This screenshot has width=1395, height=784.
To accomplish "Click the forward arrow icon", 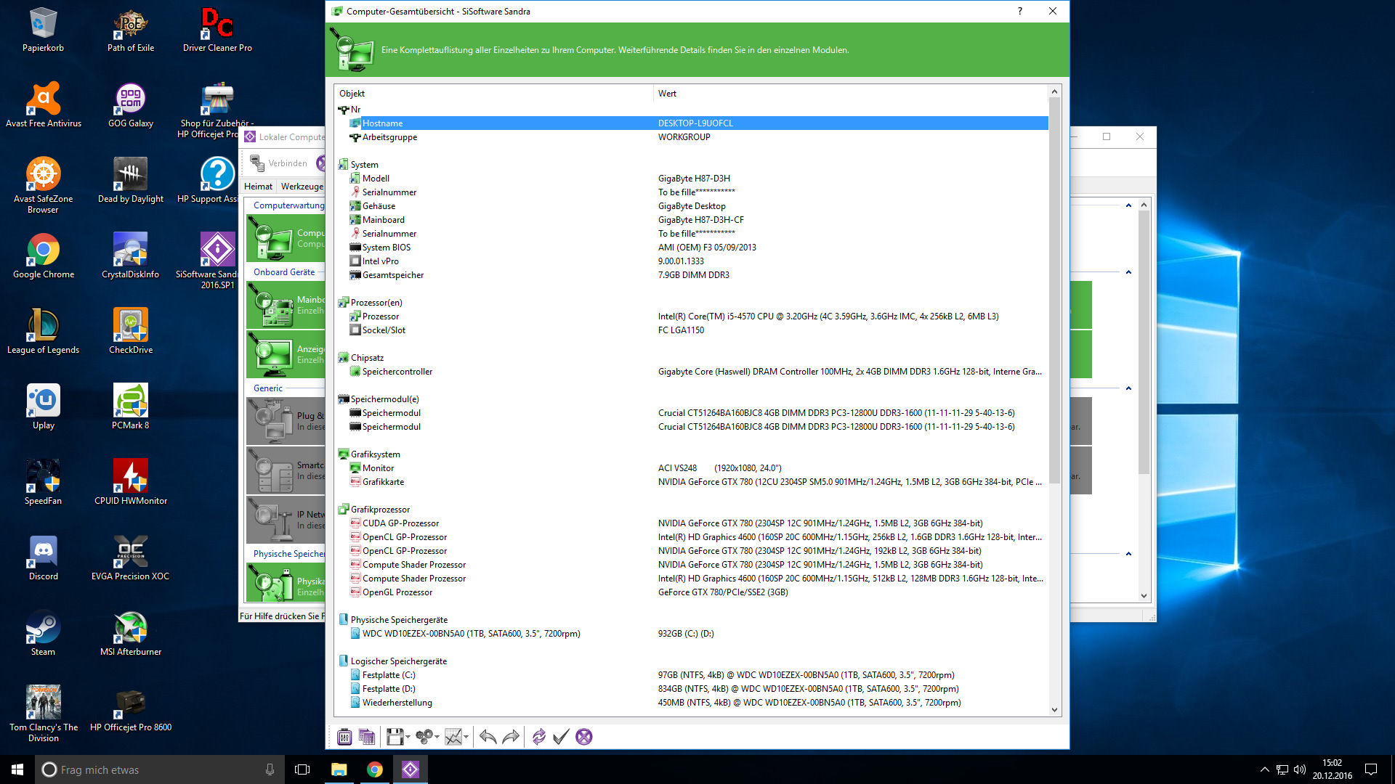I will [511, 737].
